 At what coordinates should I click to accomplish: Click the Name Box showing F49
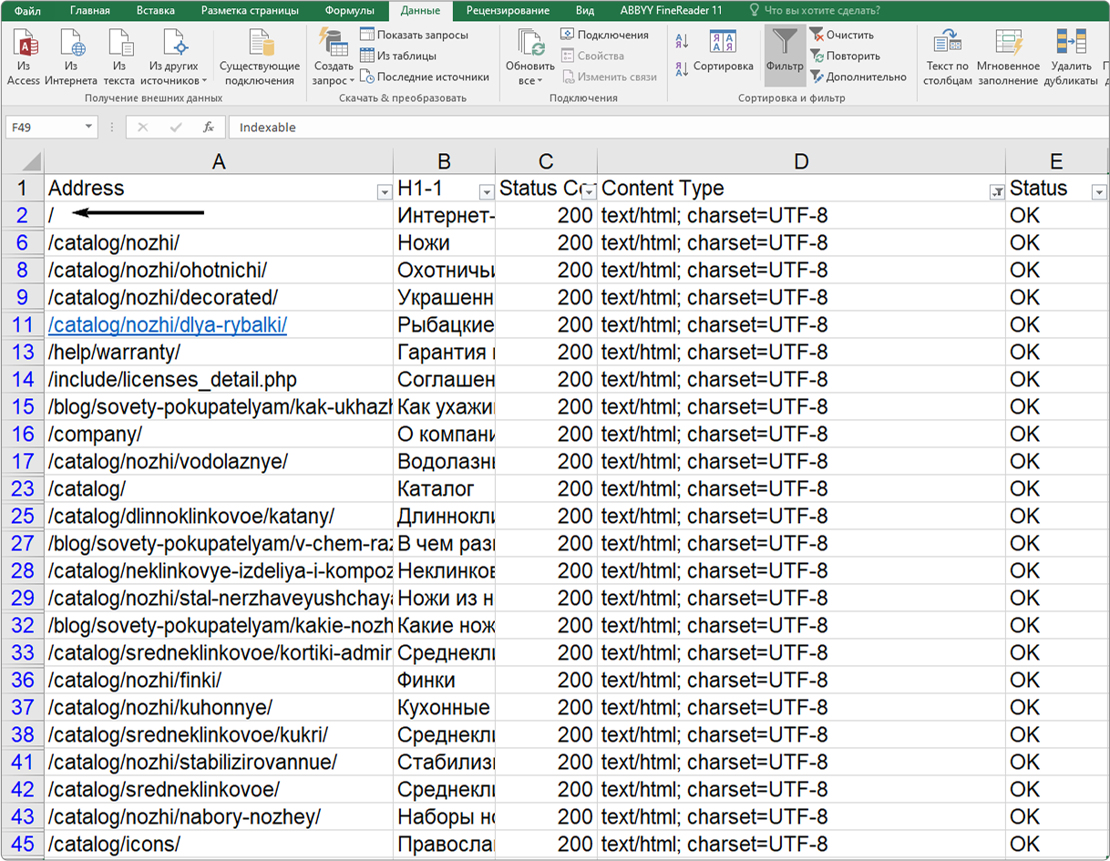pos(44,128)
